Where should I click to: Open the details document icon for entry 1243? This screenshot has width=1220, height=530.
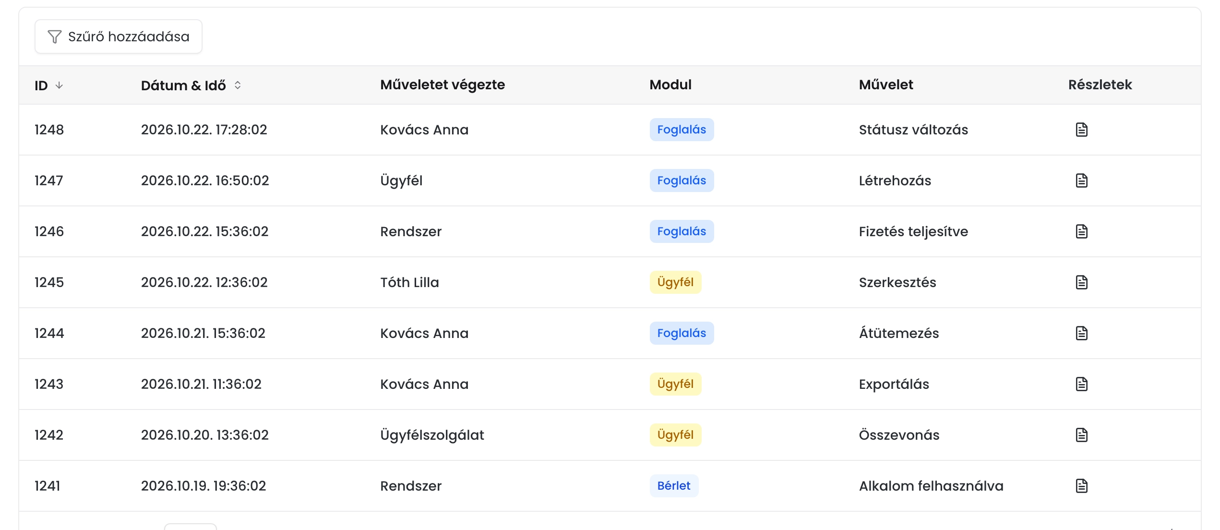(1081, 384)
